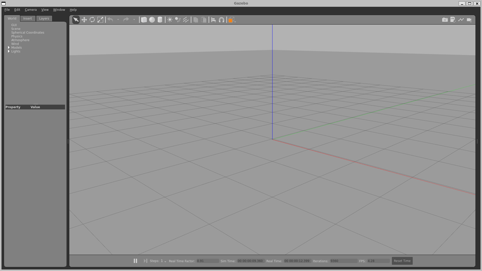Minimize the Gazebo window
Viewport: 482px width, 271px height.
(x=462, y=4)
